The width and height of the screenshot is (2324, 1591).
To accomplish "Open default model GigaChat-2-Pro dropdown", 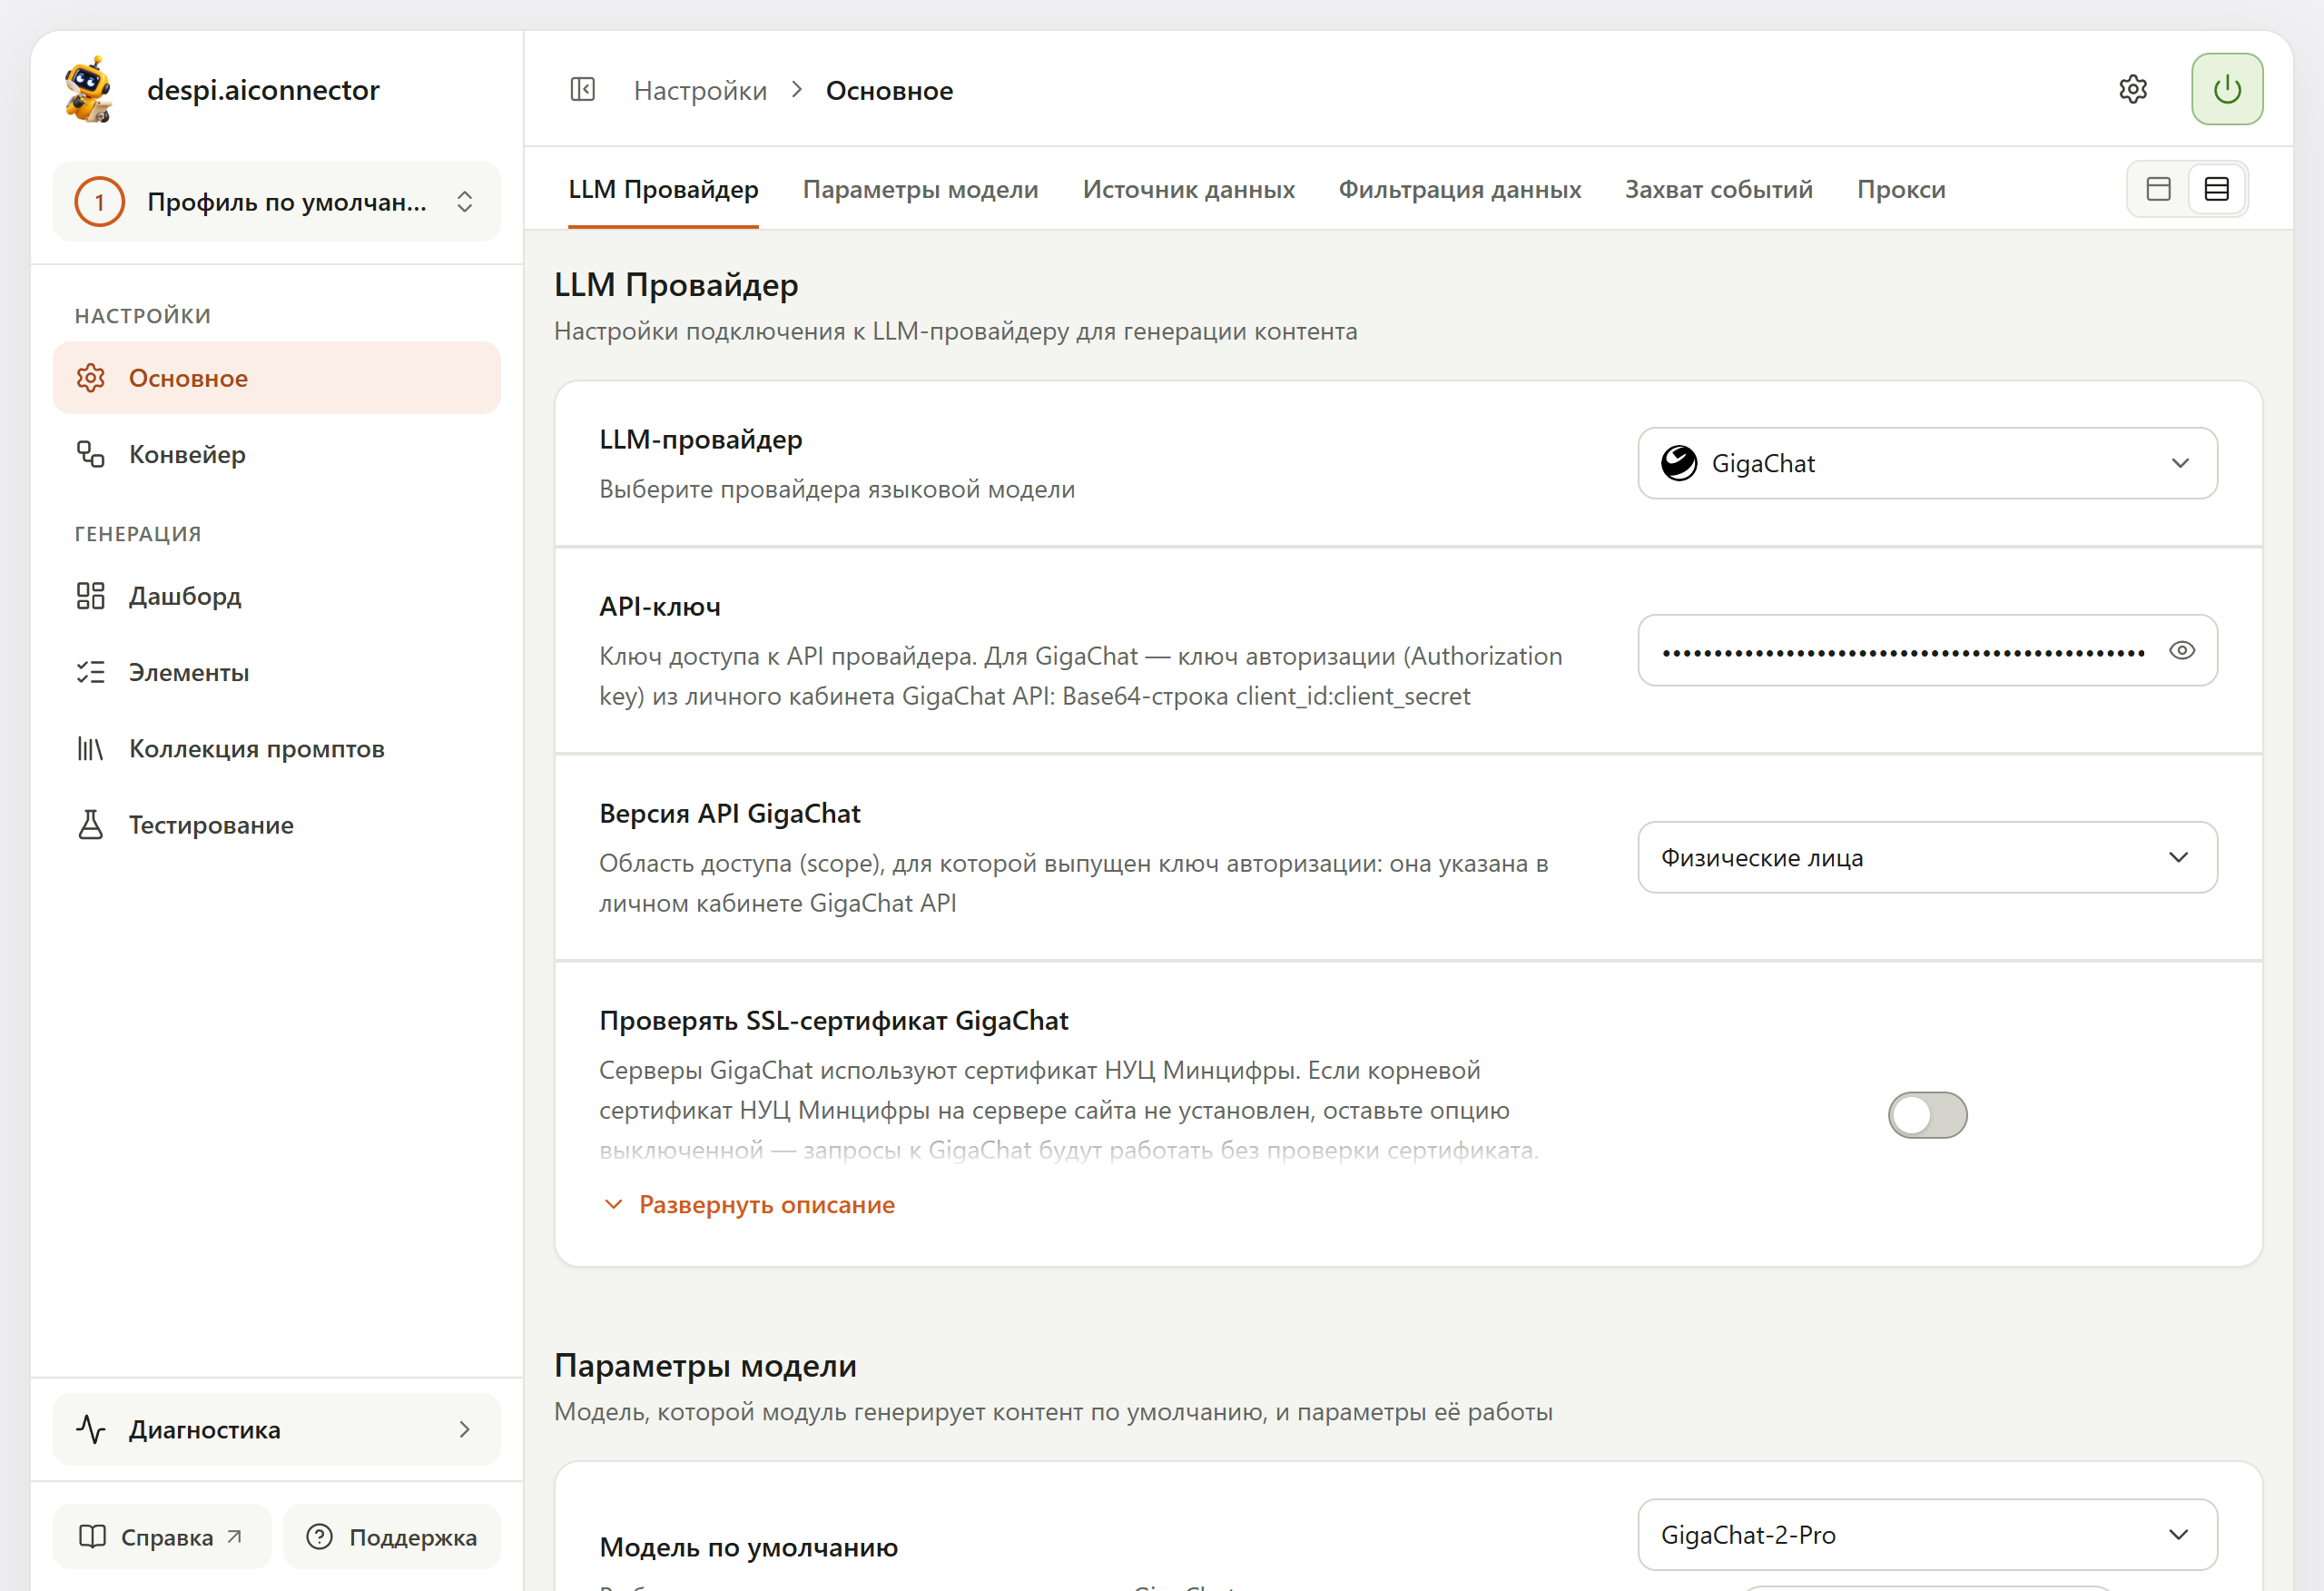I will [1927, 1535].
